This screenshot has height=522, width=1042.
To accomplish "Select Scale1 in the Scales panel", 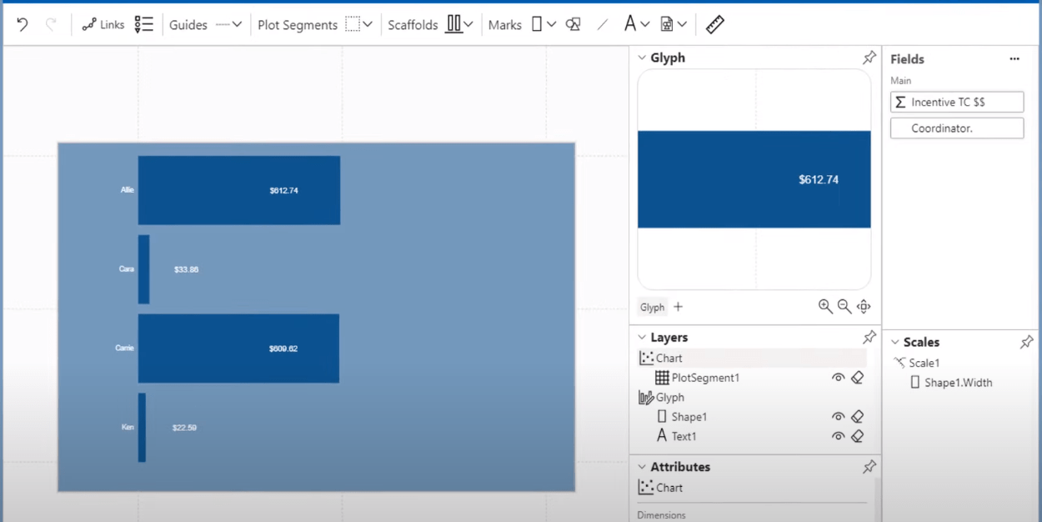I will (x=924, y=363).
